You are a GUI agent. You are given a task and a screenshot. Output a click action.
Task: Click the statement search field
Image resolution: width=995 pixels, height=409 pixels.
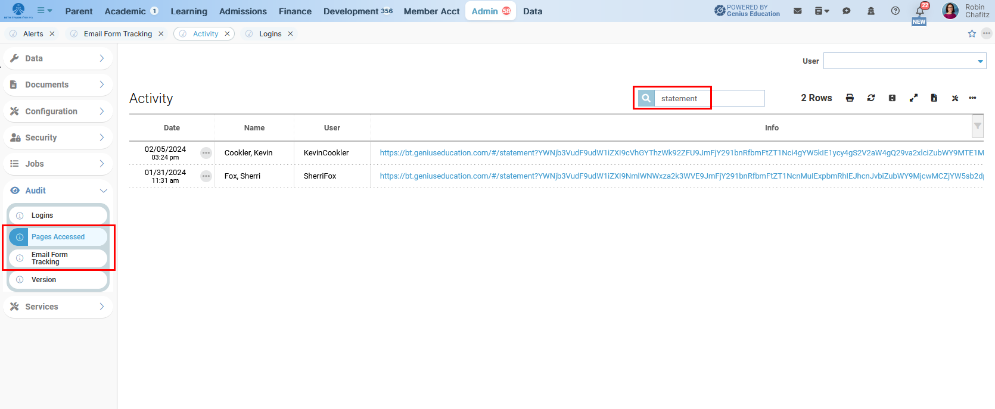tap(709, 98)
